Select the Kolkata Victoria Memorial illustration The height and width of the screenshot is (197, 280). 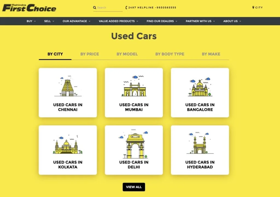[68, 144]
